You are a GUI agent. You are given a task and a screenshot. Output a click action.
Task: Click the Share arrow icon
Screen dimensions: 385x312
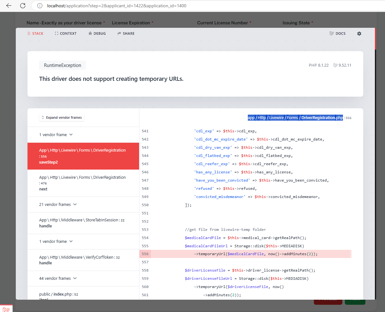[119, 33]
